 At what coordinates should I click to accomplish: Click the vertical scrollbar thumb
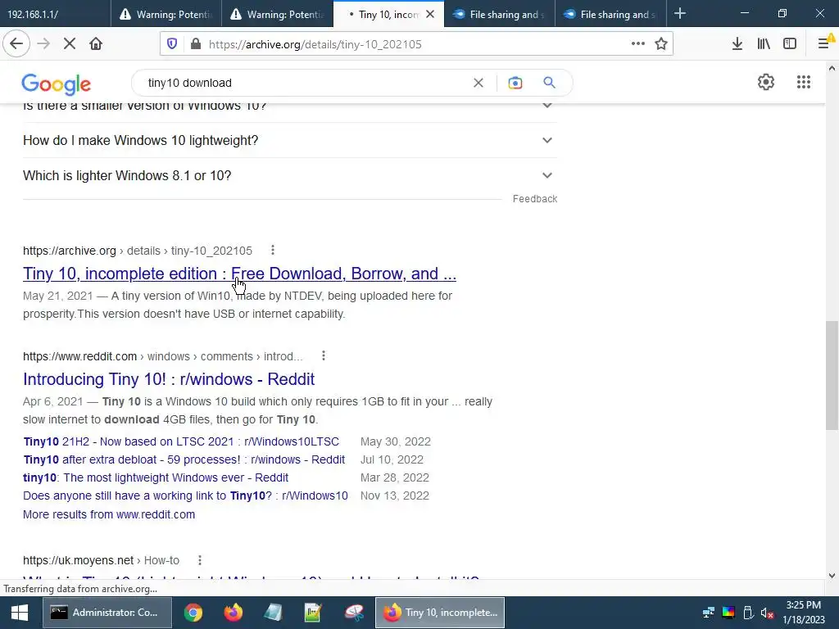832,374
